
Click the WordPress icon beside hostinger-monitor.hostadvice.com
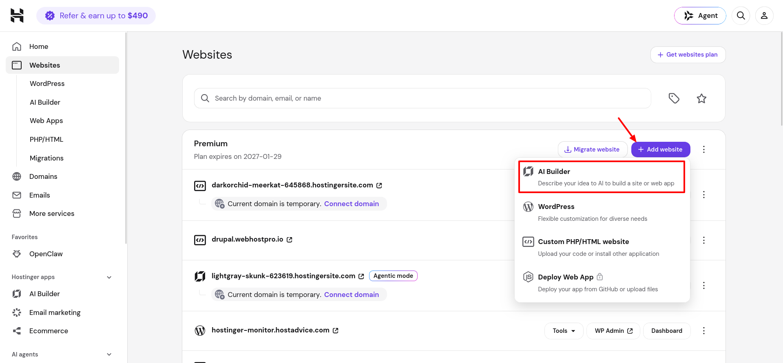point(200,330)
